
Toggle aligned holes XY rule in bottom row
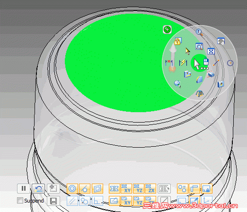pyautogui.click(x=126, y=201)
